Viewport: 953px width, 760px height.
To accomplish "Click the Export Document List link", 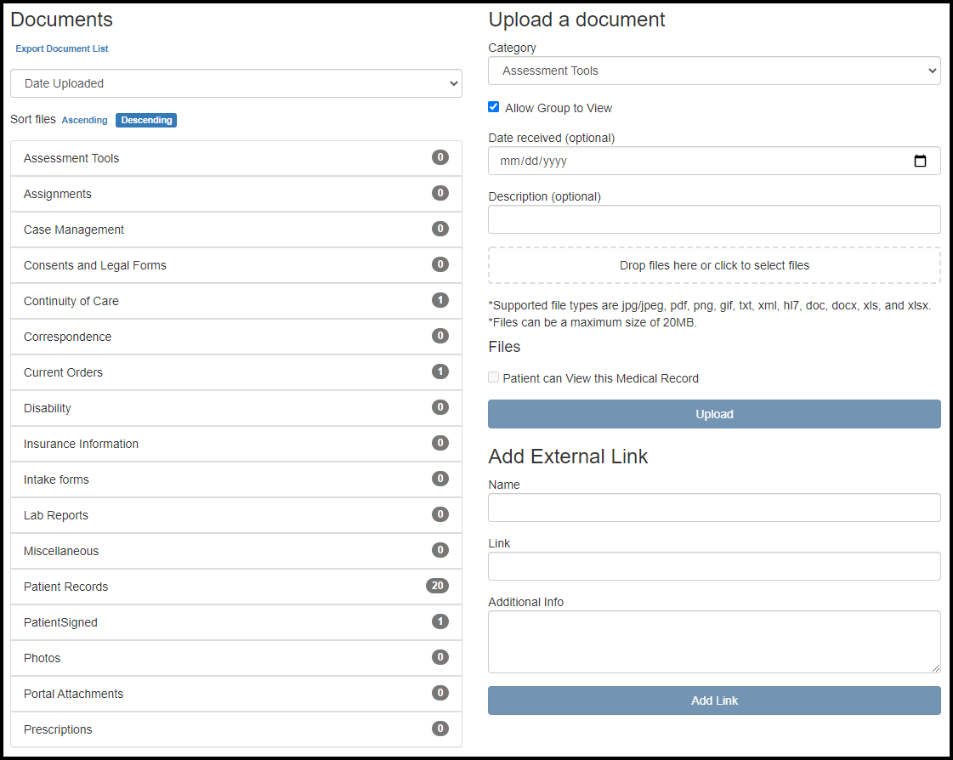I will [62, 48].
